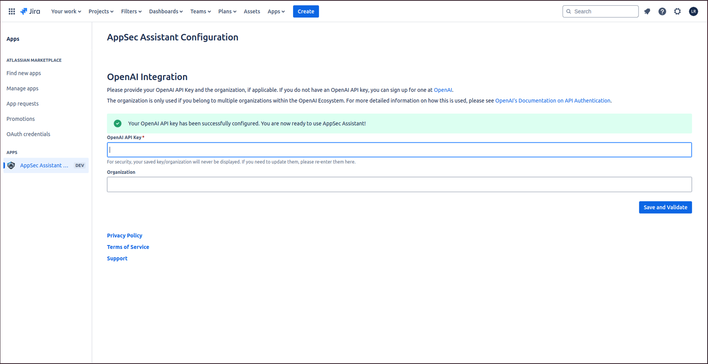
Task: Open the settings gear icon
Action: pos(677,11)
